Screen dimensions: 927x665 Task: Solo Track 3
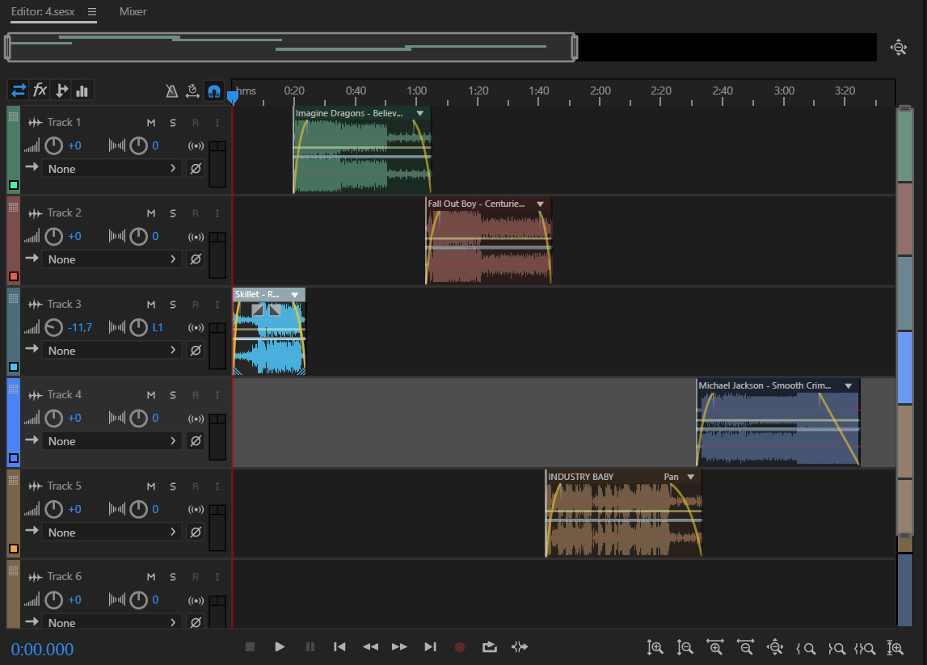(172, 305)
